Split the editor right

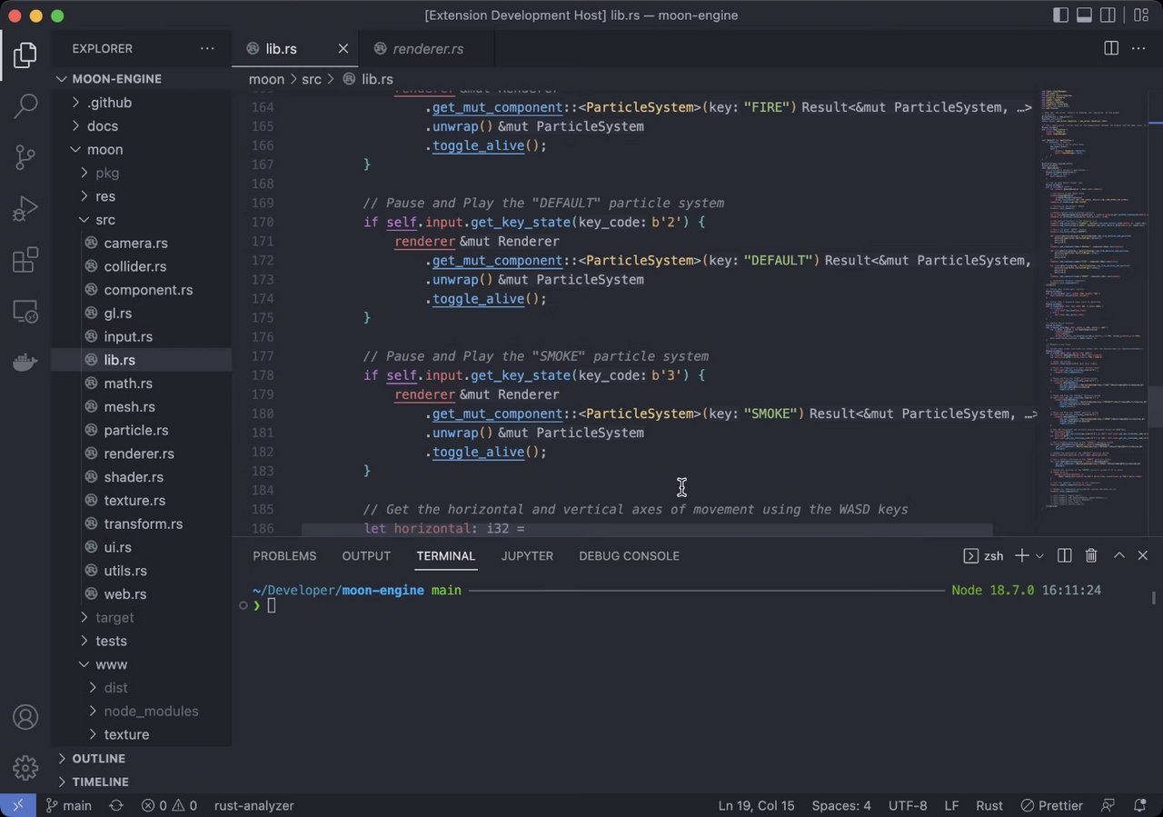1111,48
